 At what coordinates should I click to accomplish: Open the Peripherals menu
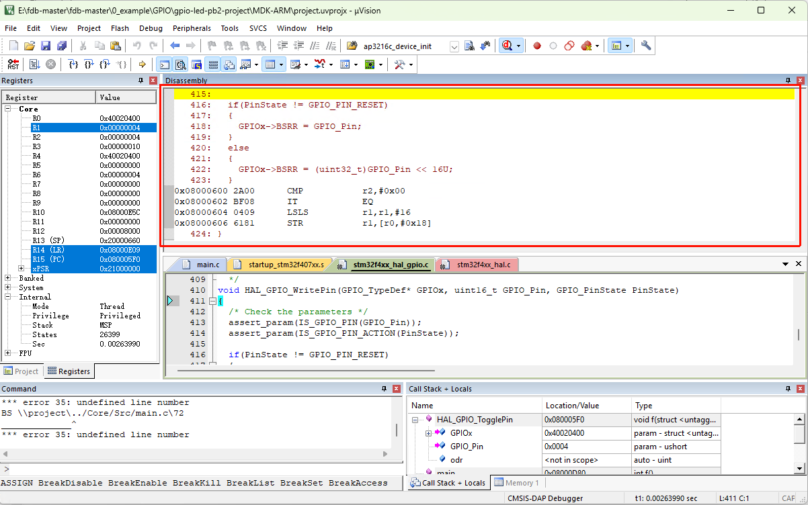[x=192, y=28]
